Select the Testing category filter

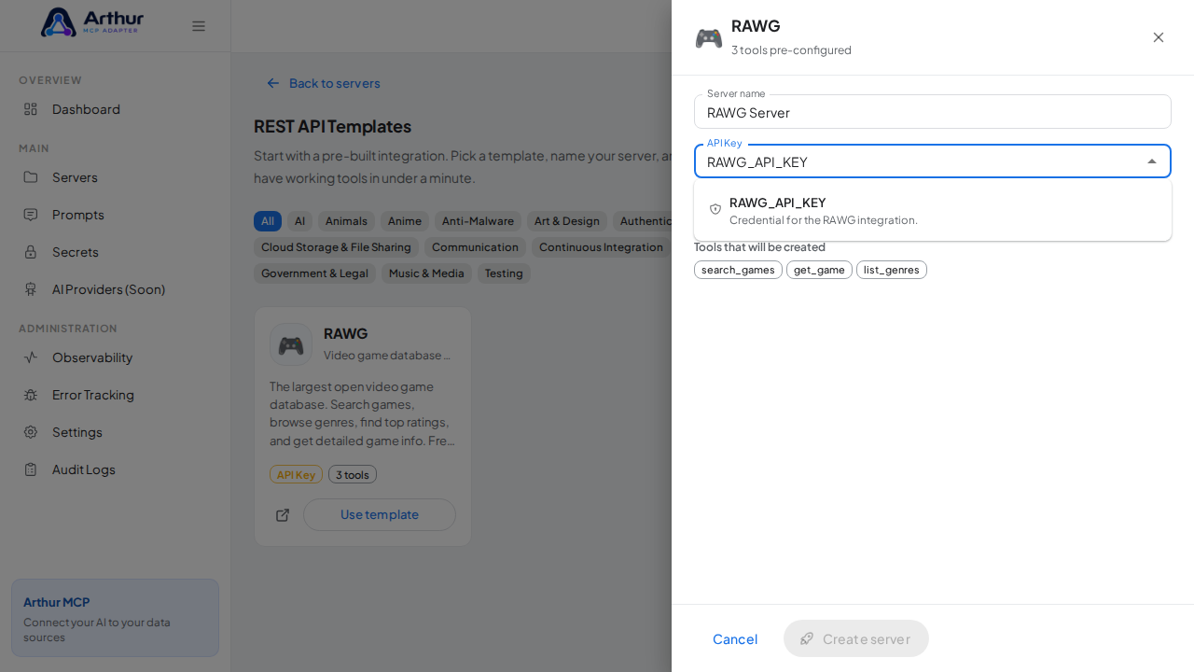[x=504, y=273]
